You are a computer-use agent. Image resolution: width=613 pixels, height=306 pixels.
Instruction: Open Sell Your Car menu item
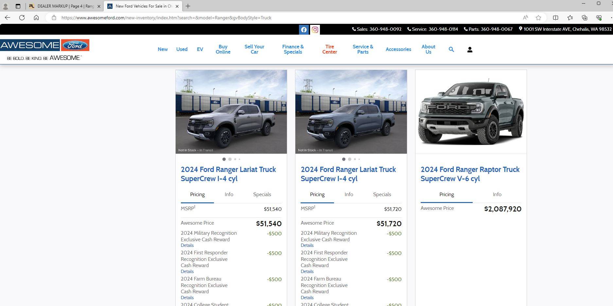click(254, 49)
